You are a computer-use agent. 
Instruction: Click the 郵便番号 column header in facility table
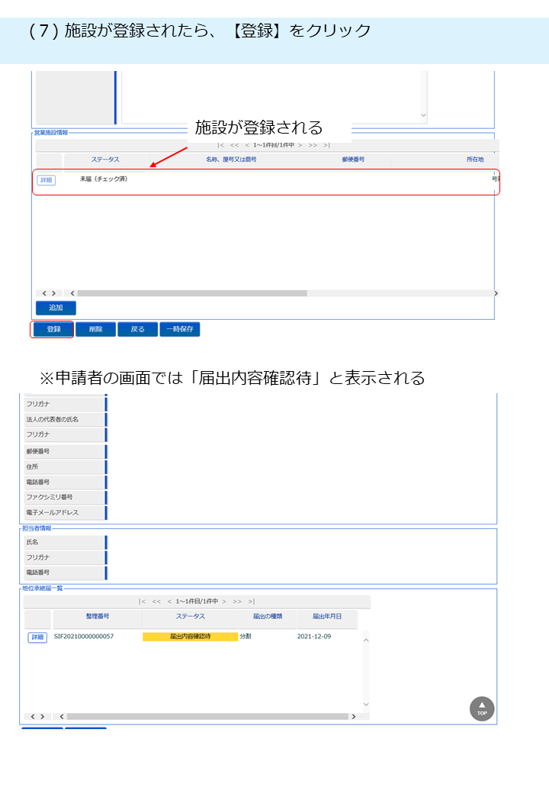[353, 160]
